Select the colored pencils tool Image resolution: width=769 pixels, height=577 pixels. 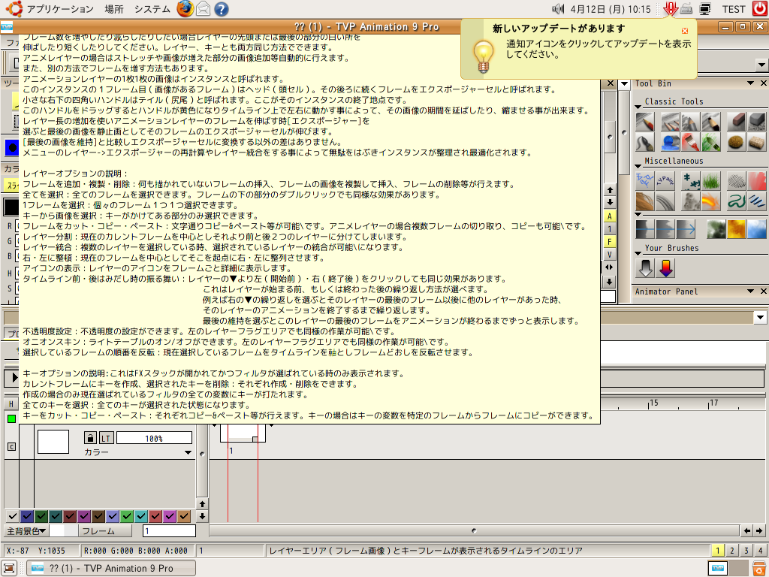pos(670,121)
